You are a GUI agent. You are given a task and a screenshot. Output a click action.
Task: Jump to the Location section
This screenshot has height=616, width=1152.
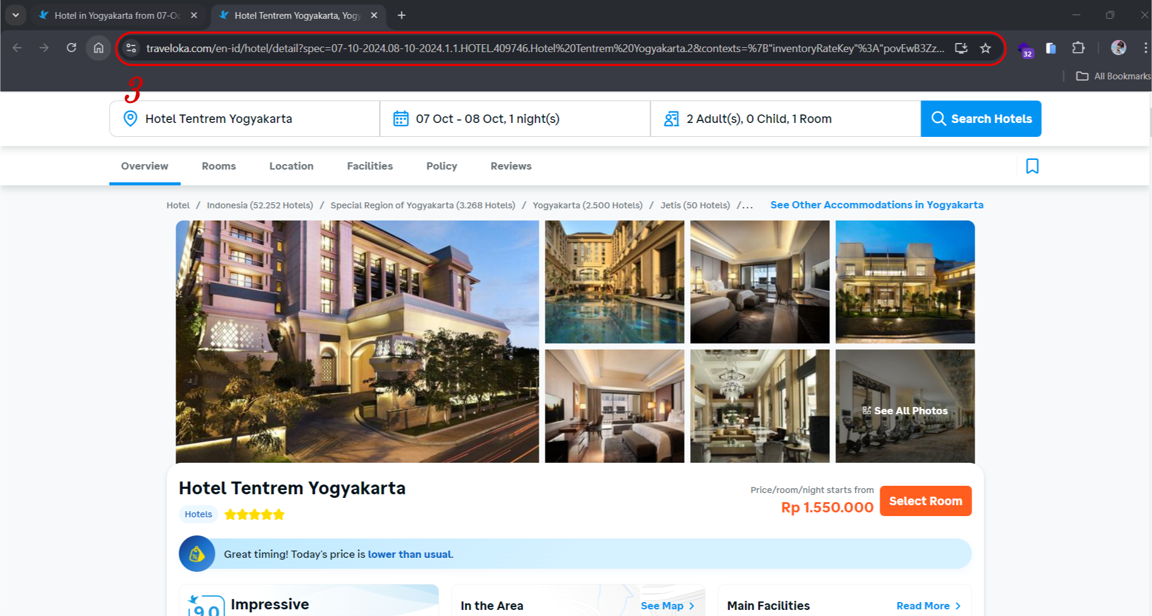click(x=291, y=166)
